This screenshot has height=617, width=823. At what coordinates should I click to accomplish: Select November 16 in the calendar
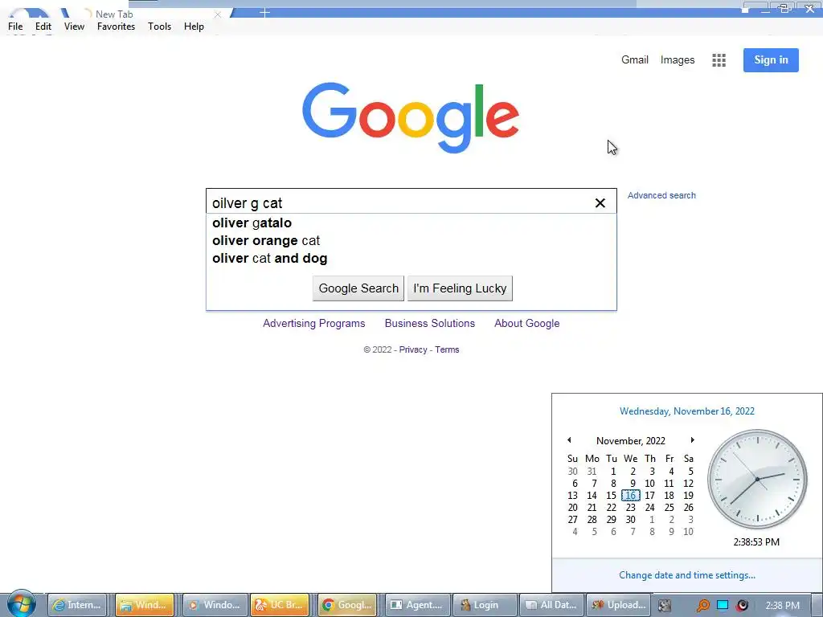point(630,495)
